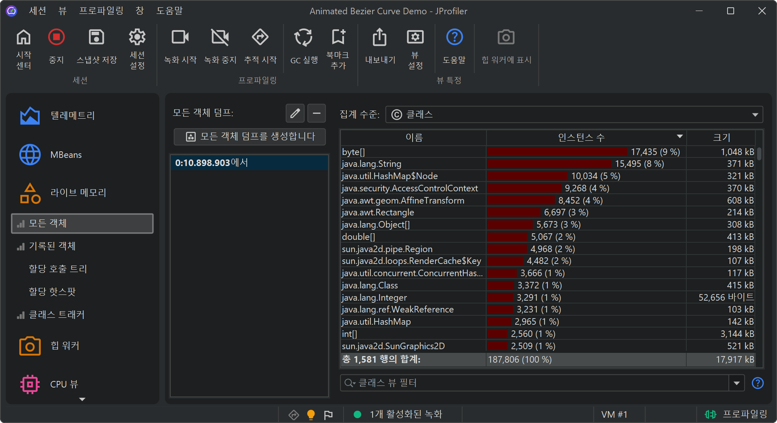Click the Export toolbar icon

click(x=380, y=38)
